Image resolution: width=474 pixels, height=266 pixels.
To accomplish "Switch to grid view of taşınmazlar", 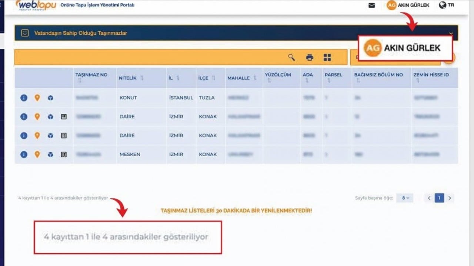I will pos(327,57).
